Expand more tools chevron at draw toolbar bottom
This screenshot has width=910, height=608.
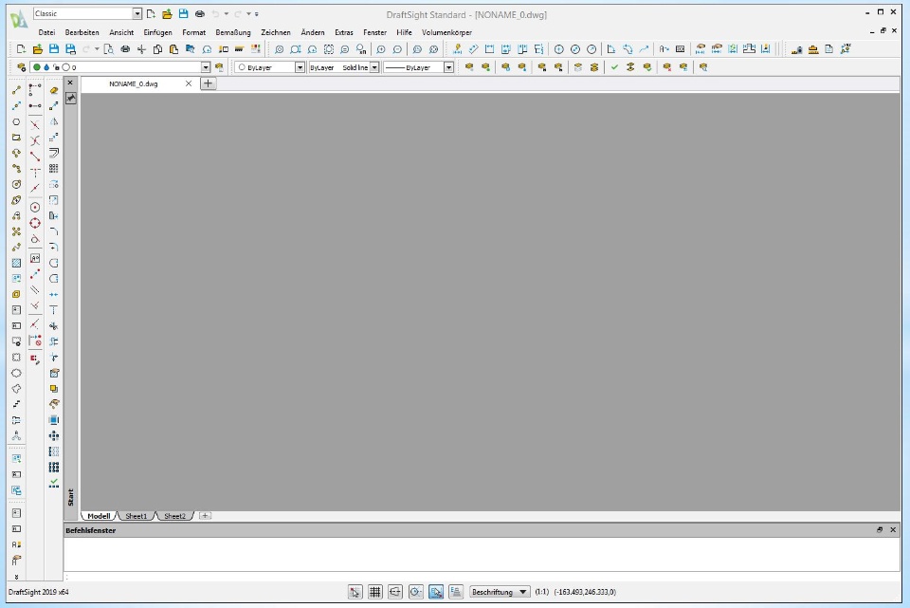[16, 577]
